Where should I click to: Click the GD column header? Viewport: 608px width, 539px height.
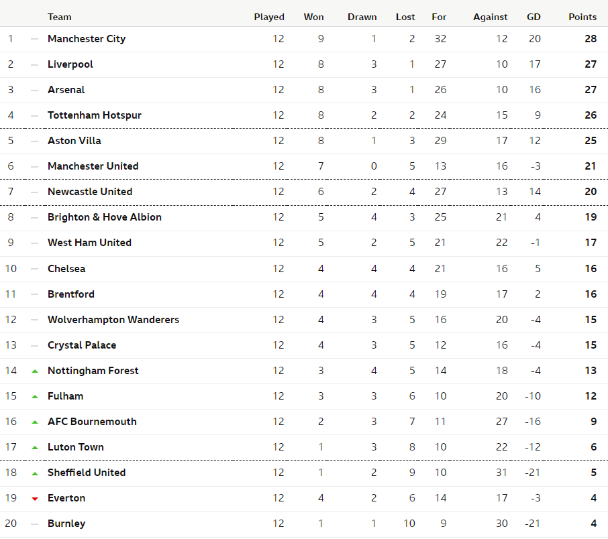pos(534,17)
